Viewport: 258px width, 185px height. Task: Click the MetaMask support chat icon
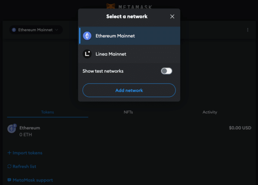(9, 180)
